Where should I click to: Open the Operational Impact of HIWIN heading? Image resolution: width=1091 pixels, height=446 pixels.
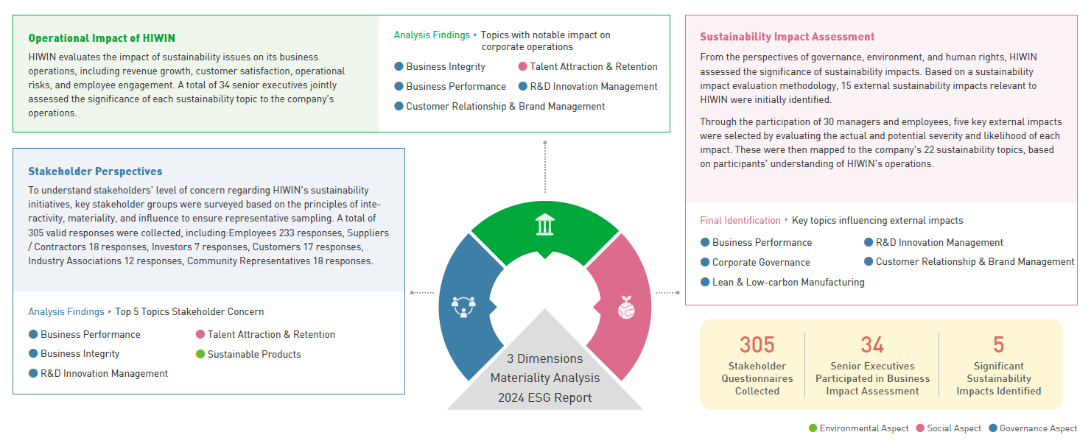(x=102, y=38)
